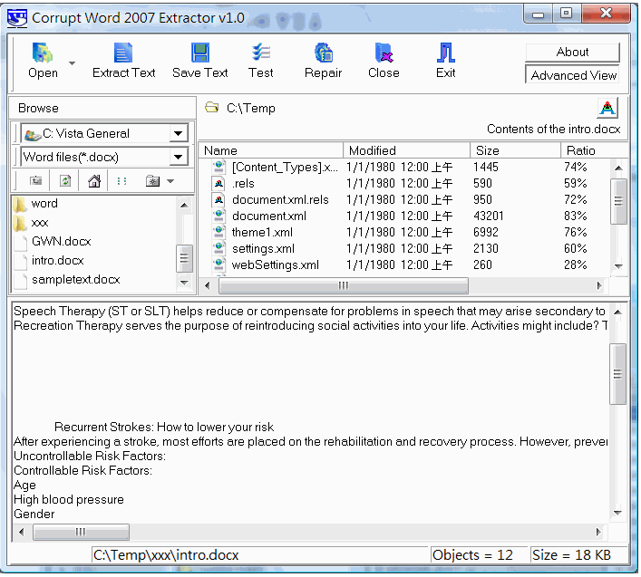Click the text pane scroll-left arrow
Image resolution: width=641 pixels, height=577 pixels.
(22, 532)
